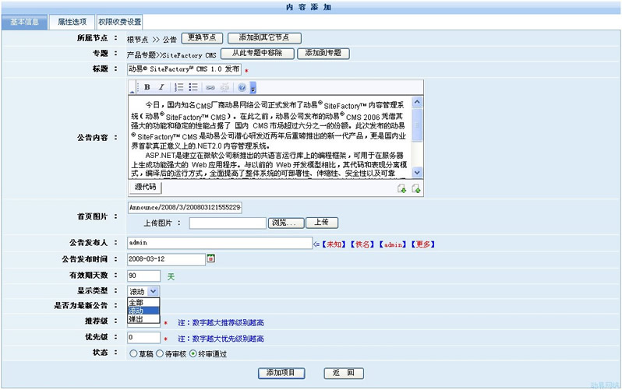Click the remove link icon
The width and height of the screenshot is (622, 390).
224,87
